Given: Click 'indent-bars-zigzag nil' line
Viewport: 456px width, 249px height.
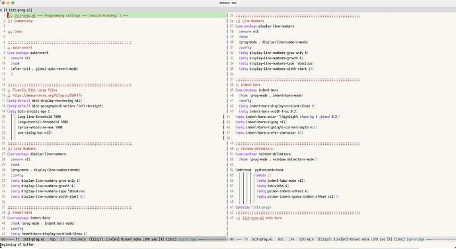Looking at the screenshot, I should click(x=261, y=122).
